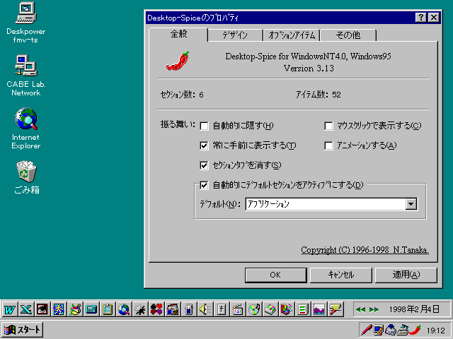Open Internet Explorer desktop shortcut

26,129
